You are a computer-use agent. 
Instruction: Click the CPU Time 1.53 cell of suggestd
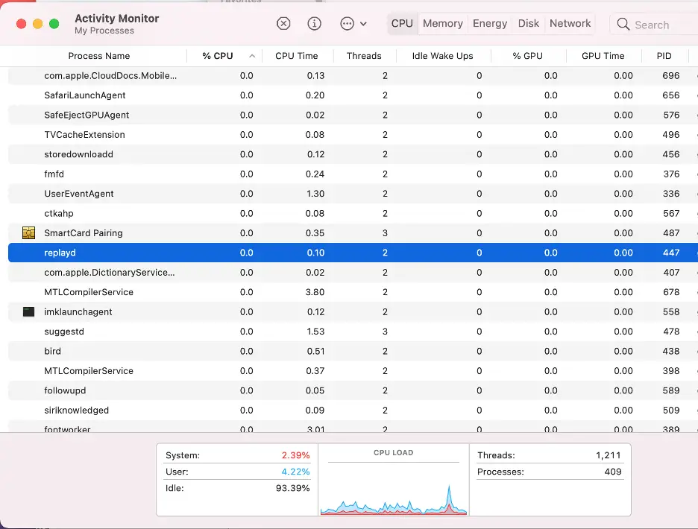[315, 332]
